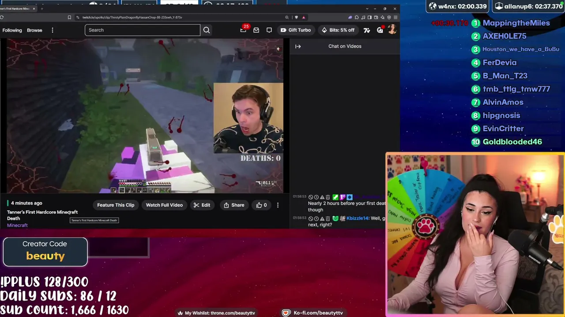Click the Gift Turbo button
This screenshot has width=565, height=317.
point(295,30)
